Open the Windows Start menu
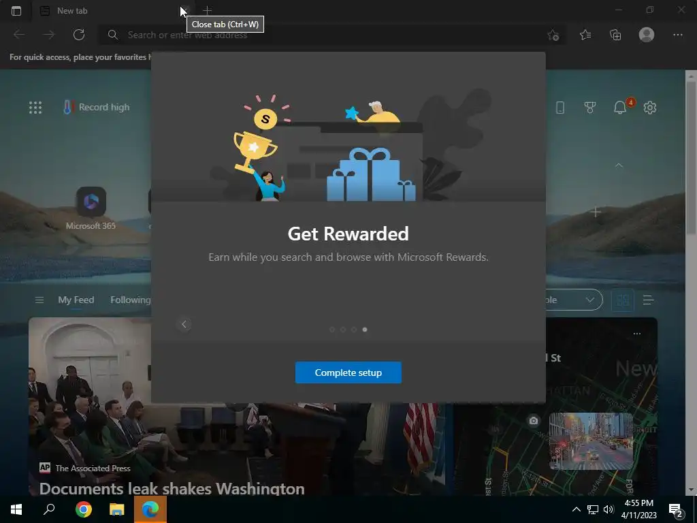Image resolution: width=697 pixels, height=523 pixels. 16,509
